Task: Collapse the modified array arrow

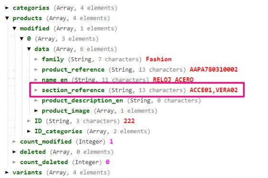Action: 14,29
